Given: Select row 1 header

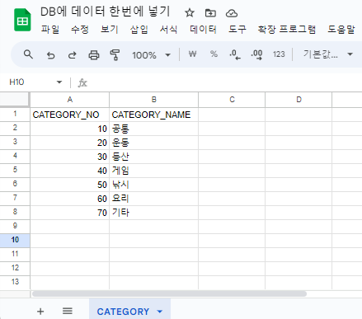Looking at the screenshot, I should (x=15, y=114).
